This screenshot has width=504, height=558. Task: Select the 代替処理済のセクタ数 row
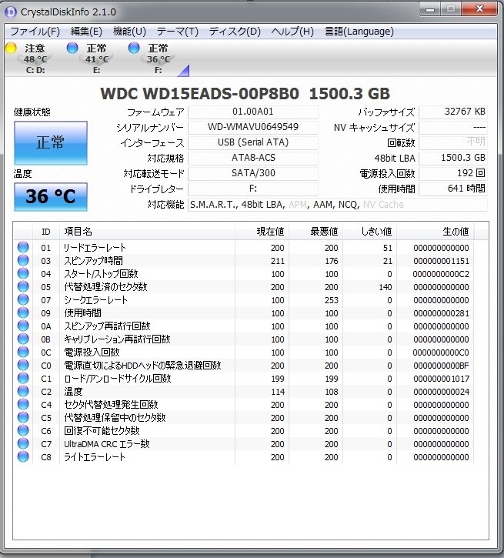coord(244,286)
